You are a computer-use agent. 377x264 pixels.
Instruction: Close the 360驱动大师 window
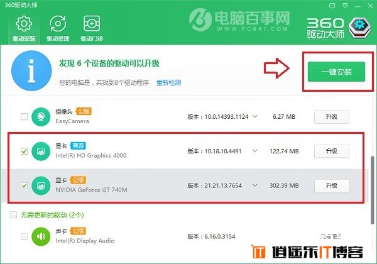[371, 6]
